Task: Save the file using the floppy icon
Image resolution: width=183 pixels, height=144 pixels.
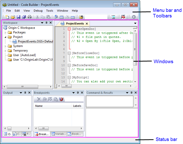Action: point(18,17)
